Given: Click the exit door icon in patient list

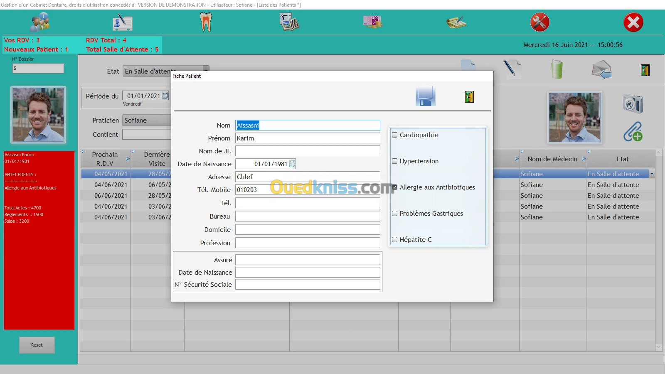Looking at the screenshot, I should coord(645,70).
